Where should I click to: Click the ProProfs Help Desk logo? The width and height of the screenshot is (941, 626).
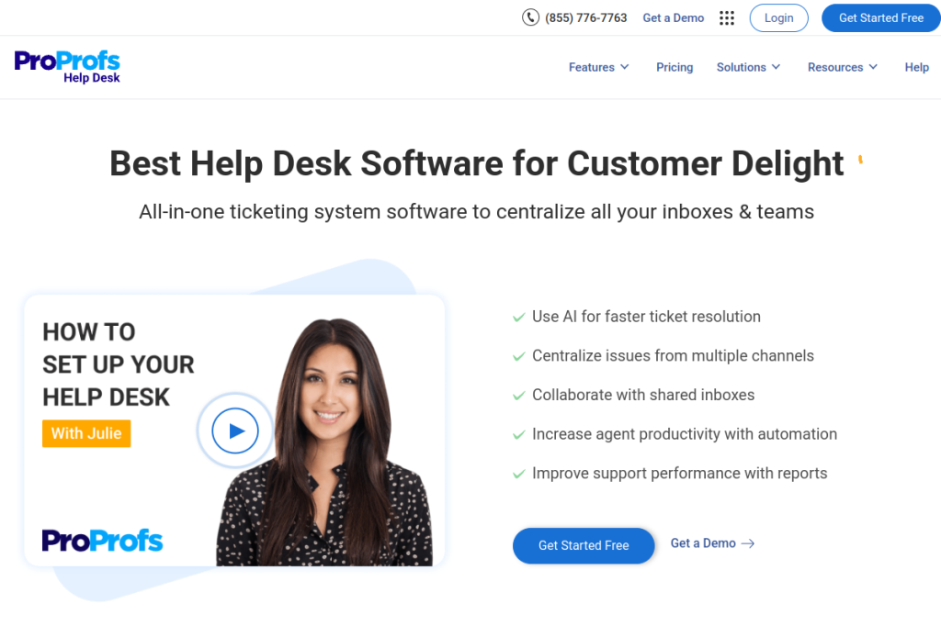[x=67, y=67]
